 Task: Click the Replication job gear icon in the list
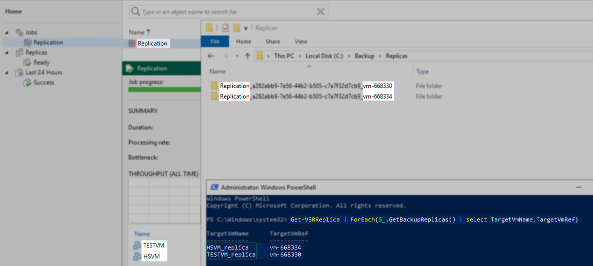click(x=132, y=43)
